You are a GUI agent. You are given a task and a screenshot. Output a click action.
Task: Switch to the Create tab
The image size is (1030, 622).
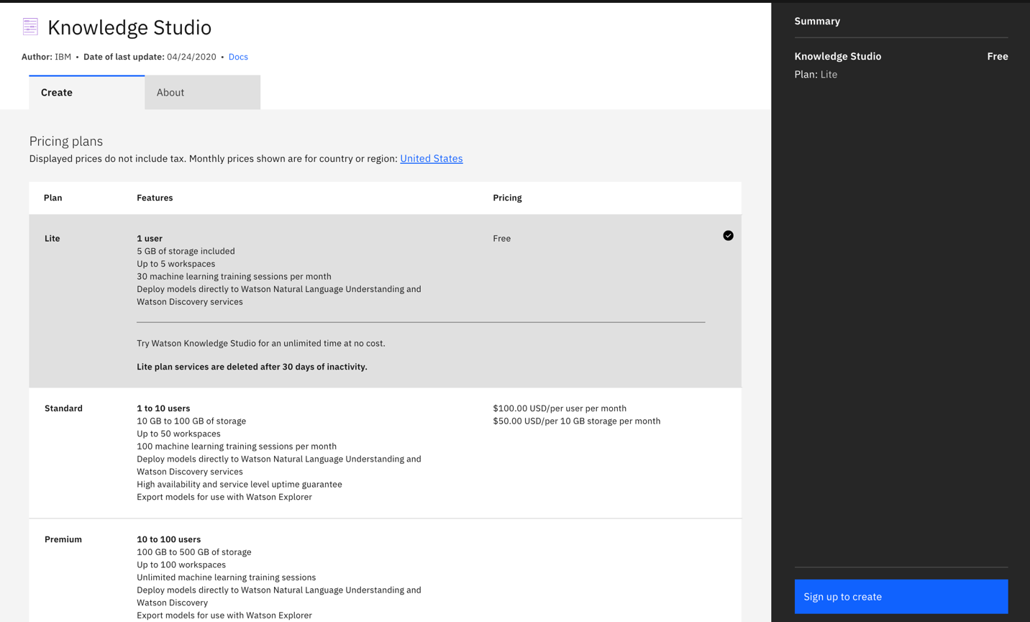point(87,92)
